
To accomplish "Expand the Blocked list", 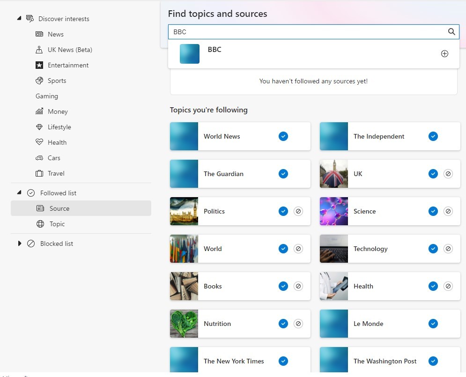I will click(19, 244).
